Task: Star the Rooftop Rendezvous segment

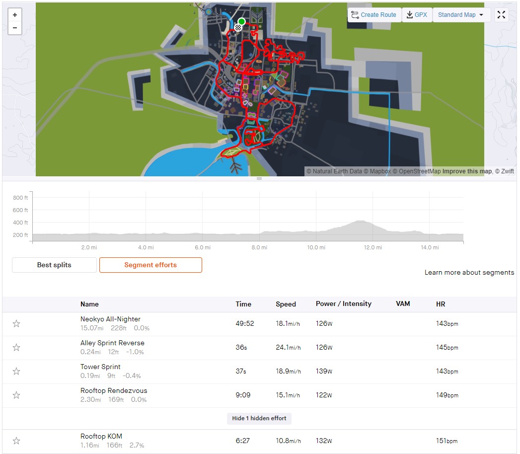Action: click(16, 395)
